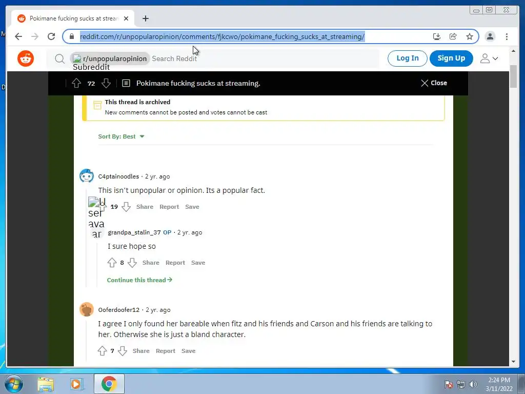Downvote Ooferdoofer12's comment

click(123, 351)
